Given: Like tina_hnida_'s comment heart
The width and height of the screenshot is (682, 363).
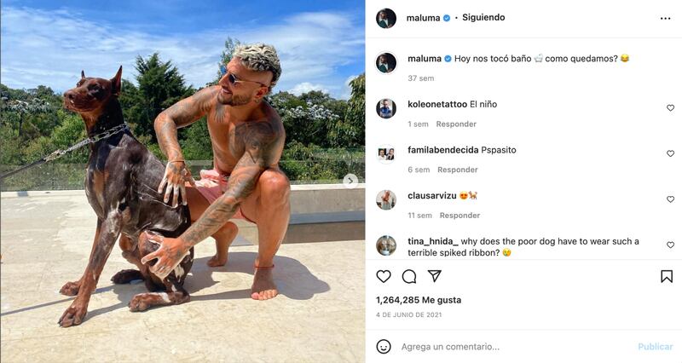Looking at the screenshot, I should pos(670,245).
